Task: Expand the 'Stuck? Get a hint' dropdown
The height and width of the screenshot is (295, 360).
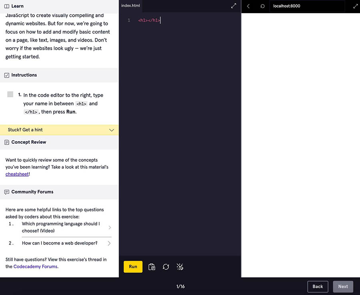Action: (x=112, y=130)
